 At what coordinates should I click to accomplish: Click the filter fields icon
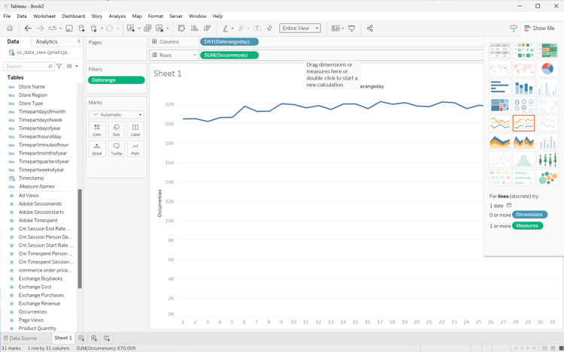(59, 66)
